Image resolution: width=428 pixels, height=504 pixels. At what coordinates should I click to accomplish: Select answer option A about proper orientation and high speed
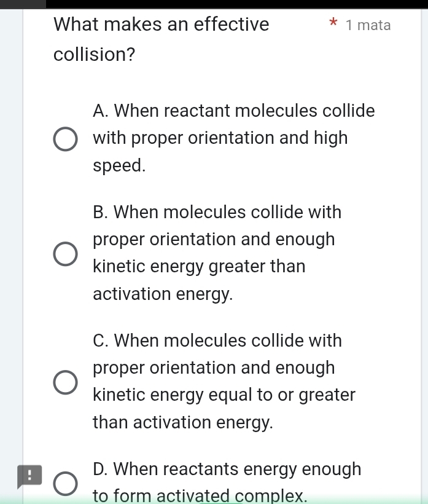pos(66,139)
